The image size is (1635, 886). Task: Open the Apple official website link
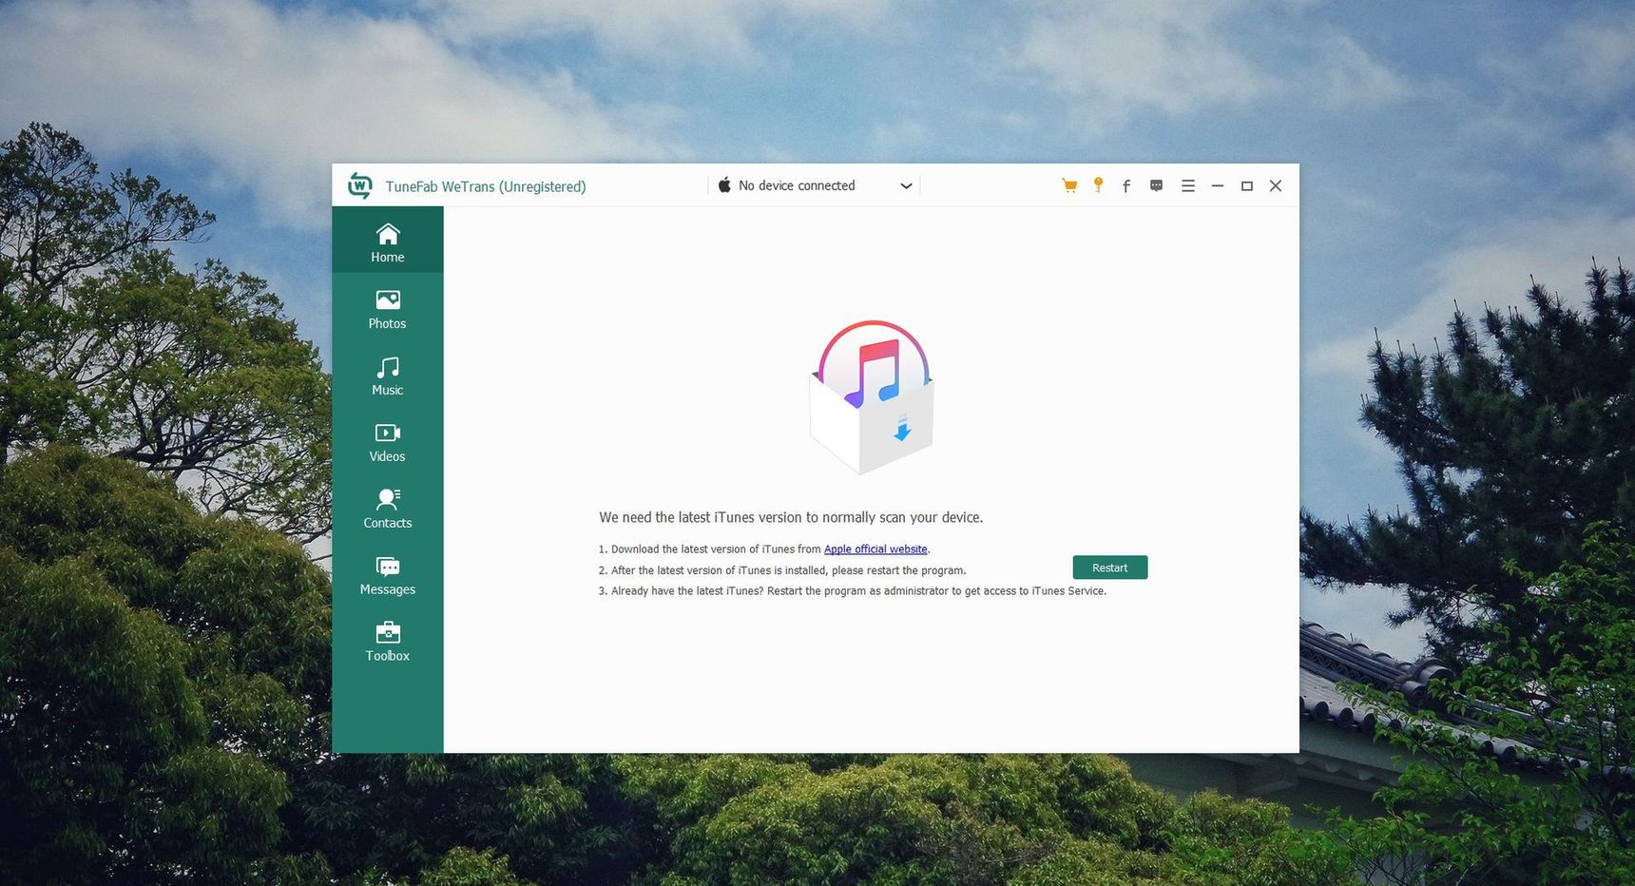[875, 549]
